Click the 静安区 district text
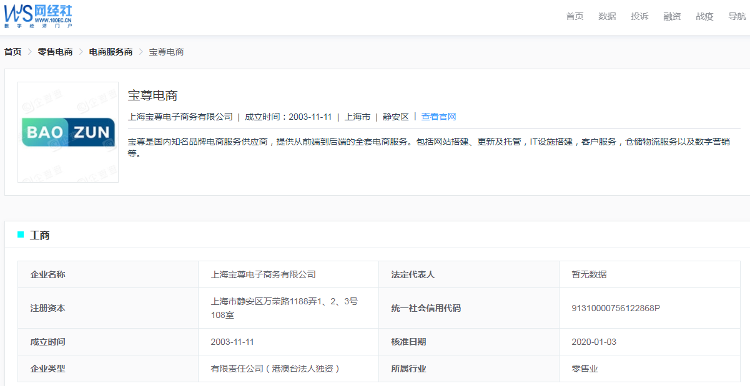 tap(396, 117)
